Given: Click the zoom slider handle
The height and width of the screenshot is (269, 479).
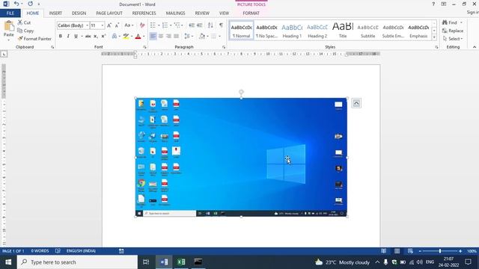Looking at the screenshot, I should pyautogui.click(x=440, y=251).
